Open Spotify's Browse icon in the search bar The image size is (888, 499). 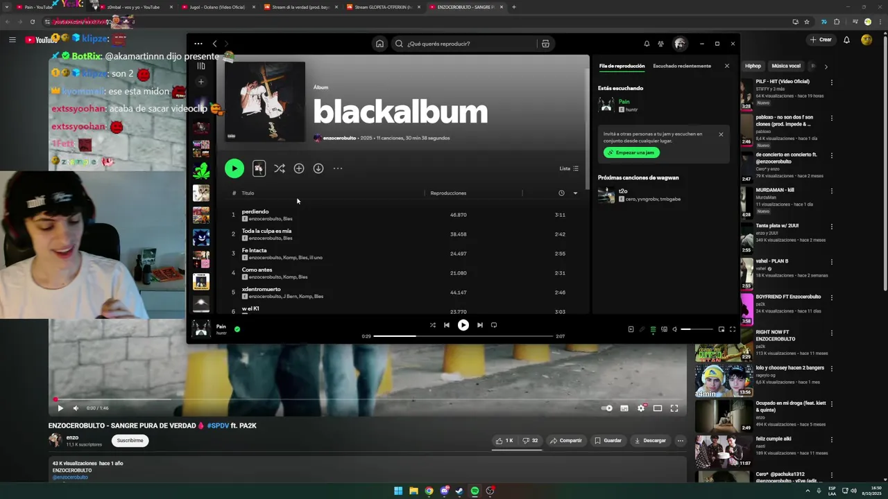[545, 44]
